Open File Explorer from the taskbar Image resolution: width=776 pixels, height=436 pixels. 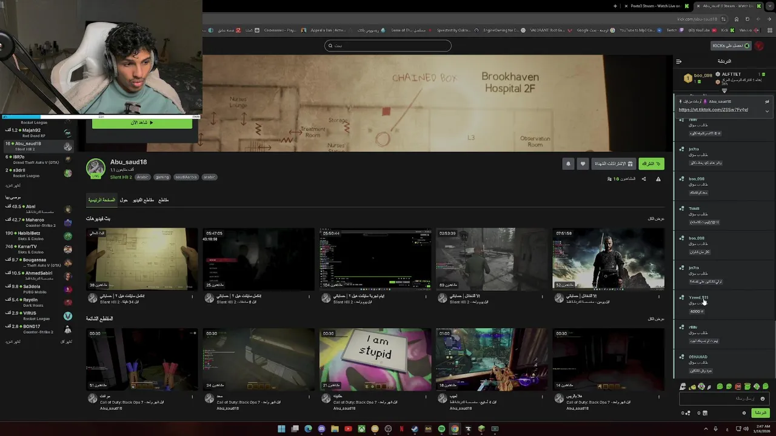tap(335, 429)
